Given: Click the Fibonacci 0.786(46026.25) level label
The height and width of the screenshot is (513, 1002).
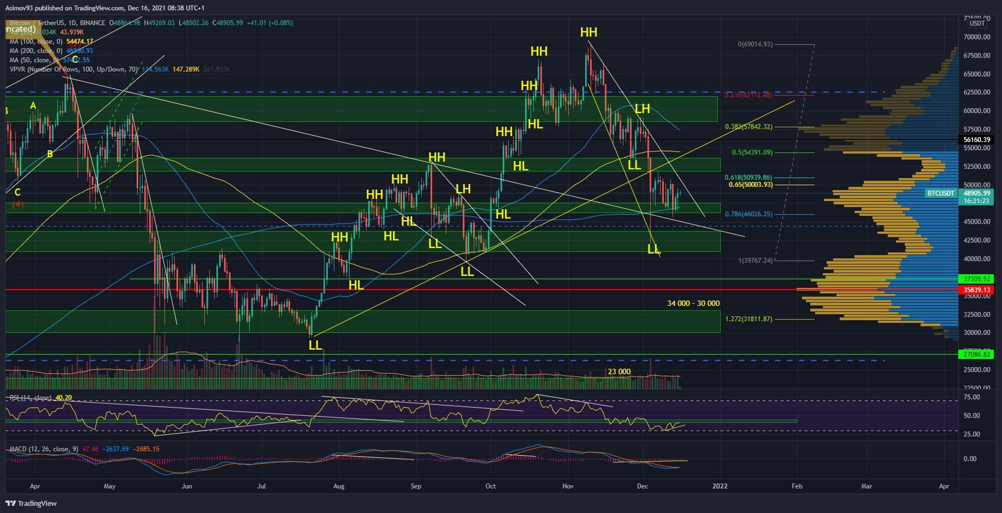Looking at the screenshot, I should 748,214.
